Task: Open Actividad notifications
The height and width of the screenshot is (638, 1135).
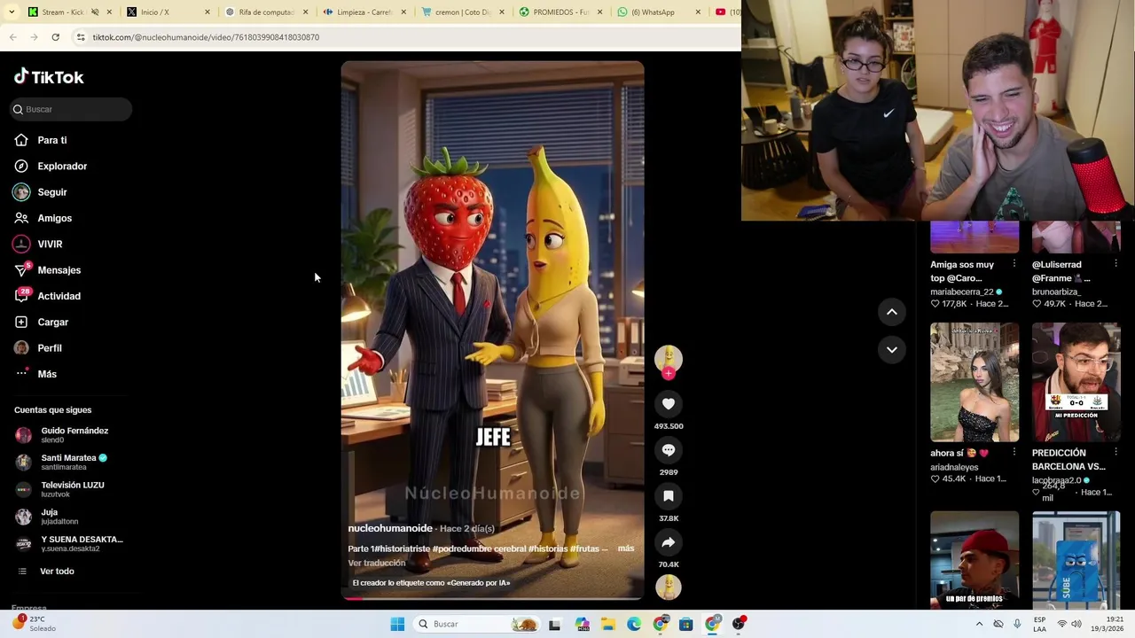Action: tap(48, 296)
